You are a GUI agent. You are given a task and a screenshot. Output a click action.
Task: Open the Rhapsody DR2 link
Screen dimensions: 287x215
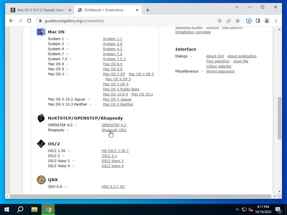114,130
